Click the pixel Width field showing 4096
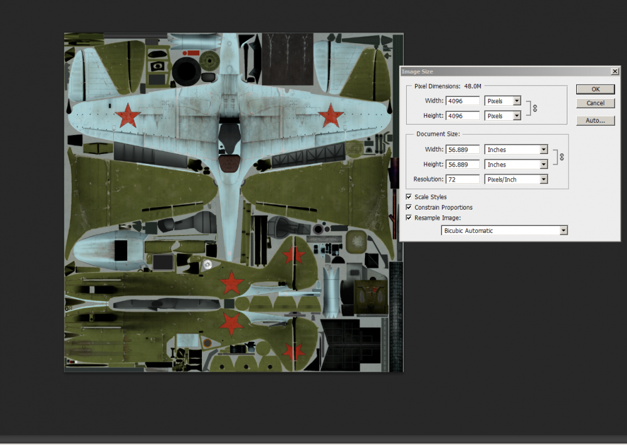Image resolution: width=627 pixels, height=445 pixels. tap(463, 101)
